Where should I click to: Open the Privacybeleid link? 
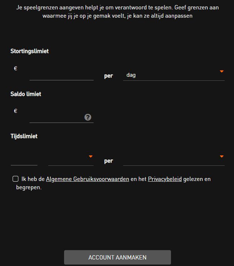tap(165, 179)
